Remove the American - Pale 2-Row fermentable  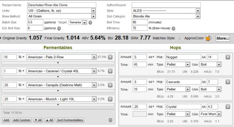pos(110,57)
